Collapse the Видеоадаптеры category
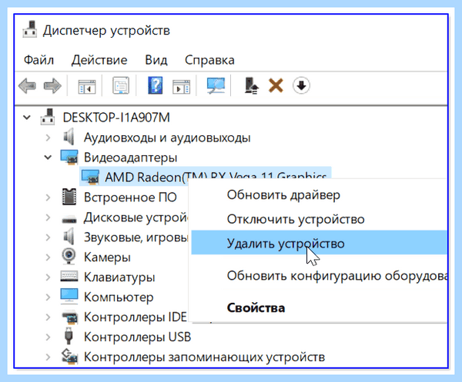This screenshot has width=462, height=382. [48, 158]
